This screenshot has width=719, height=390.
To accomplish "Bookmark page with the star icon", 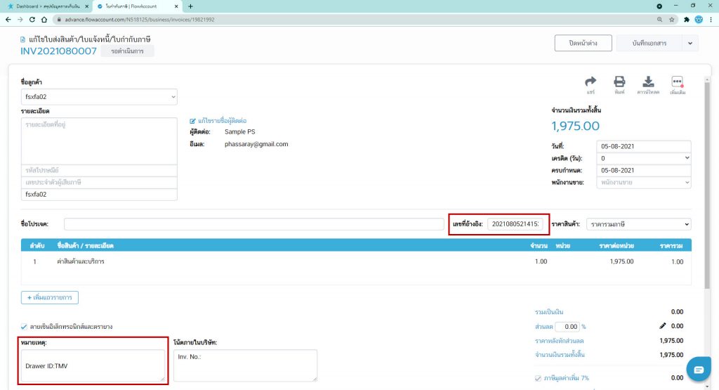I will 673,19.
